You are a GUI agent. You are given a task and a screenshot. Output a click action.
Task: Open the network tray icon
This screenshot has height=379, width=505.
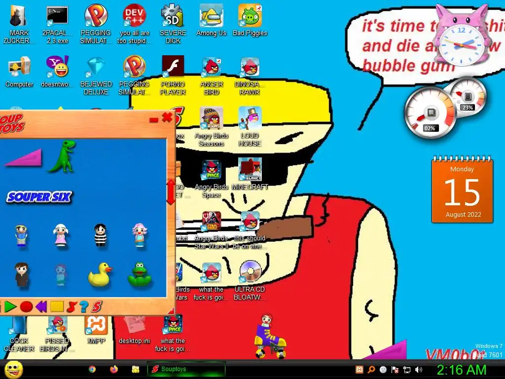pyautogui.click(x=407, y=370)
